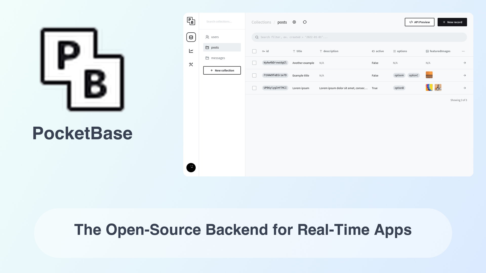This screenshot has width=486, height=273.
Task: Open the API Preview panel
Action: click(419, 22)
